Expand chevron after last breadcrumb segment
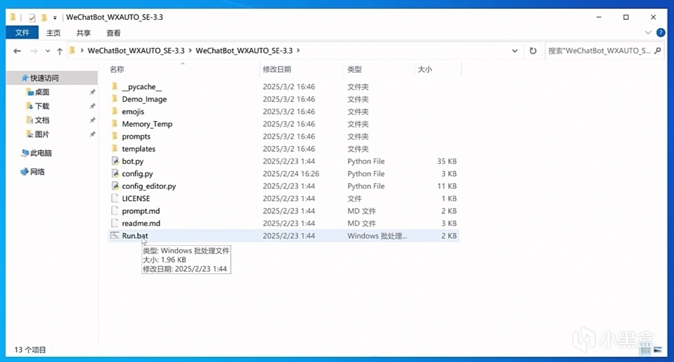674x362 pixels. point(298,51)
